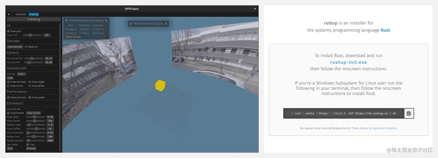Adjust the Inlier threshold slider
Screen dimensions: 438x158
coord(36,133)
